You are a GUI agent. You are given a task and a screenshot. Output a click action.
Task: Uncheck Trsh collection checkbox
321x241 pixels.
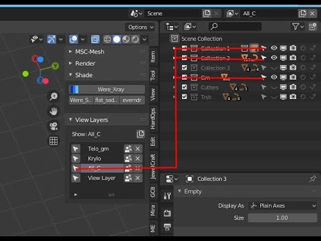point(185,96)
